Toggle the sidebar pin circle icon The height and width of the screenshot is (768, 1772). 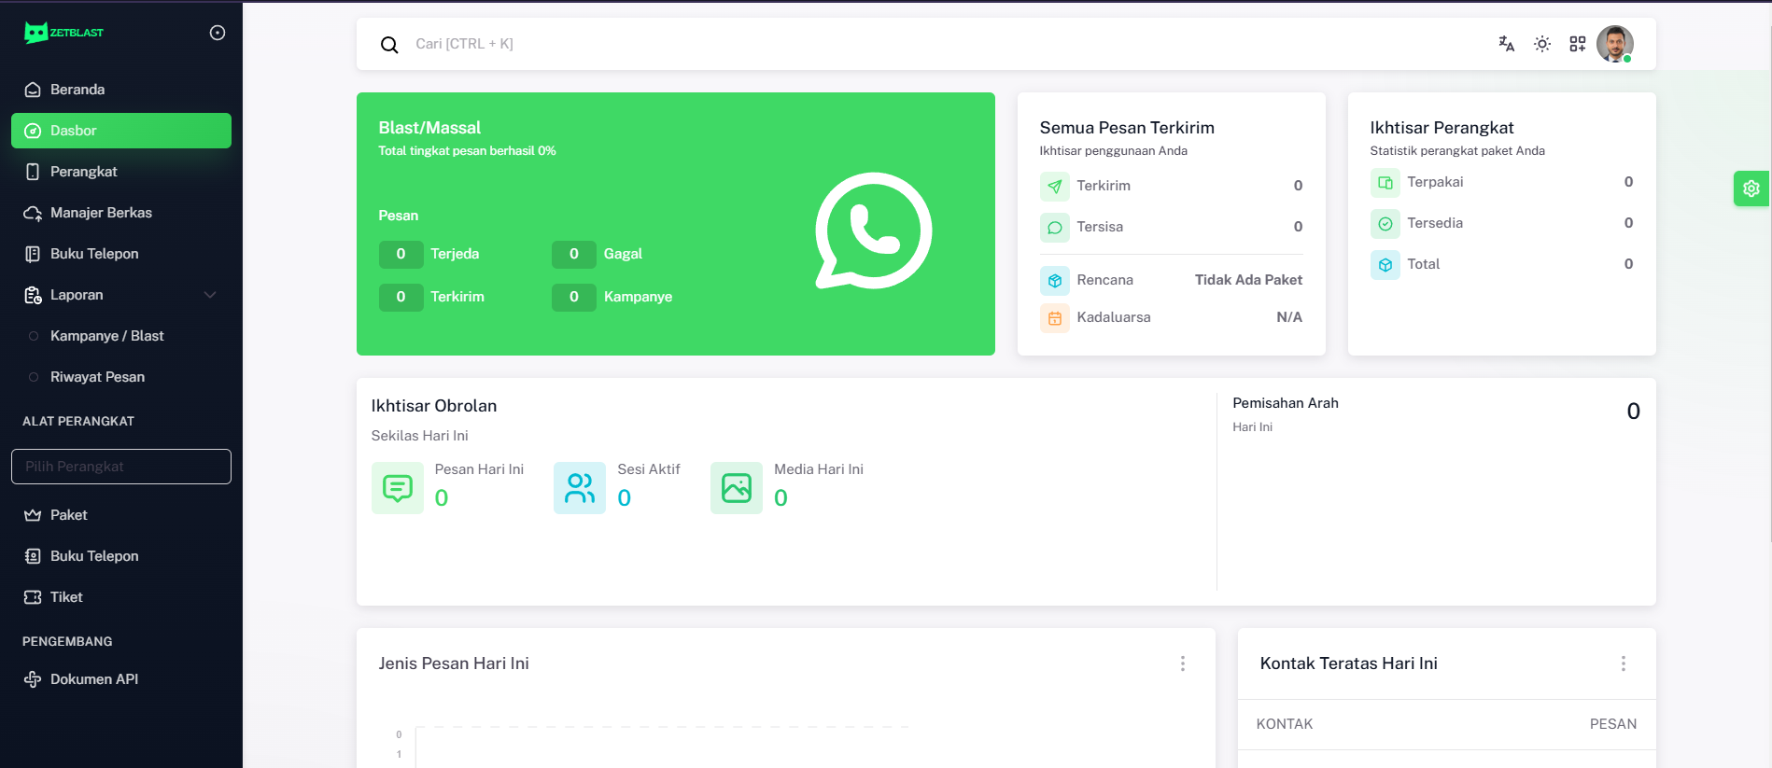pyautogui.click(x=218, y=33)
